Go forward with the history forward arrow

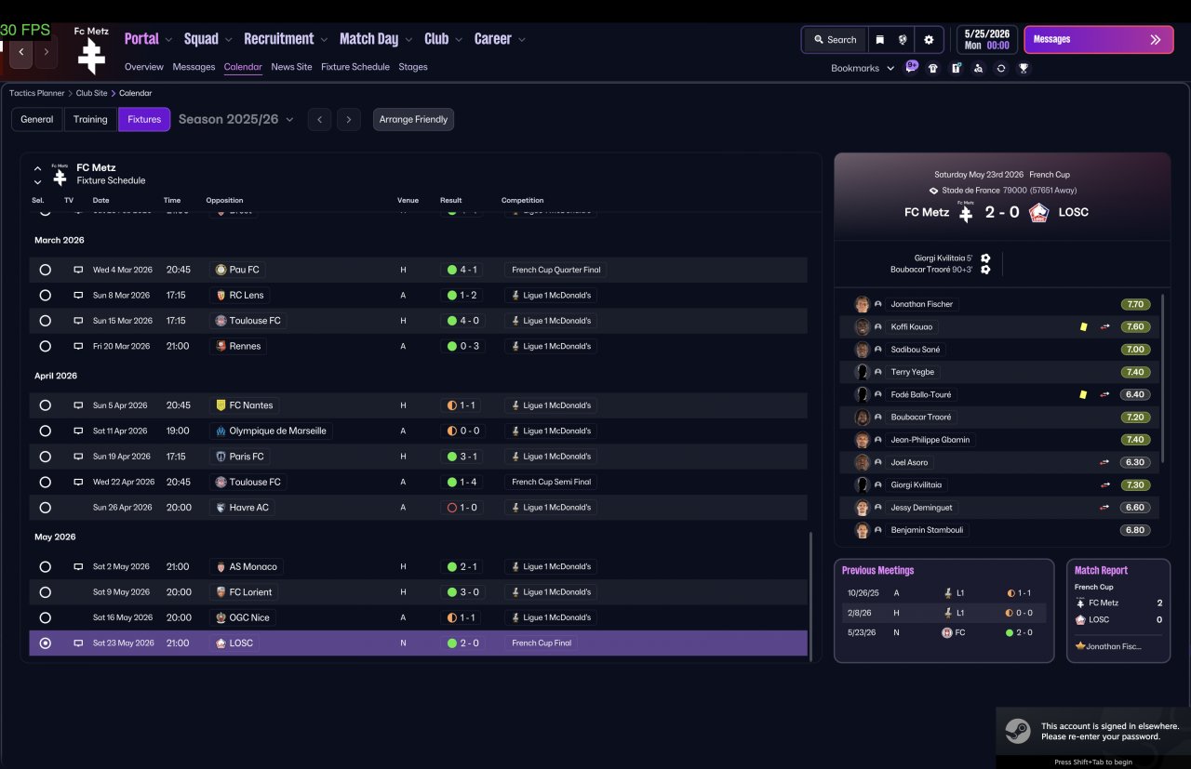[47, 52]
